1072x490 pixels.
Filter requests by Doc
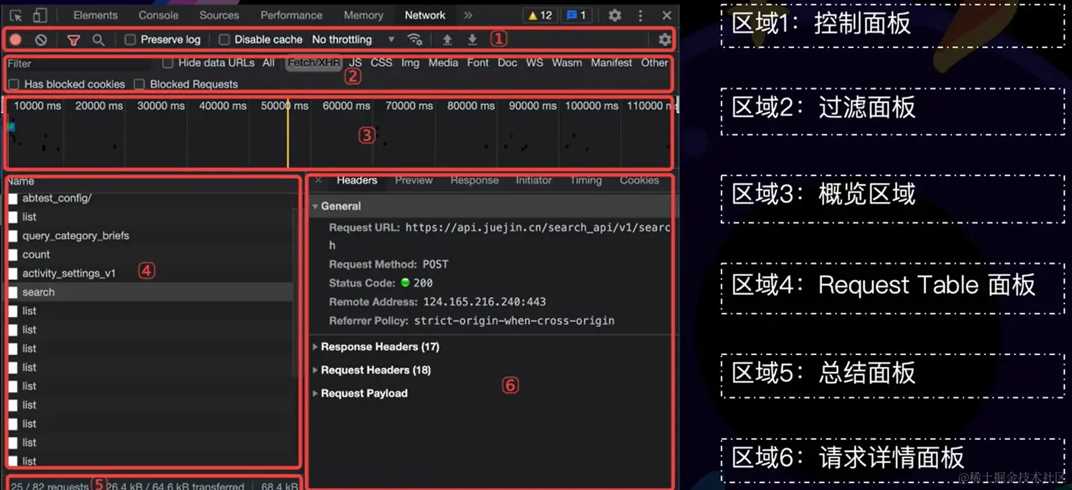tap(507, 62)
